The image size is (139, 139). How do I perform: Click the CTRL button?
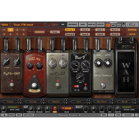point(118,115)
